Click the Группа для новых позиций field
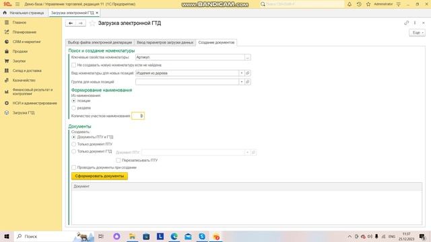Screen dimensions: 431x242 pos(187,82)
